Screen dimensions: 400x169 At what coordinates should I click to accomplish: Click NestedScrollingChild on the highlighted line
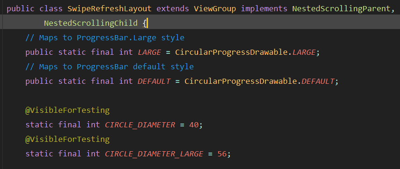(91, 23)
